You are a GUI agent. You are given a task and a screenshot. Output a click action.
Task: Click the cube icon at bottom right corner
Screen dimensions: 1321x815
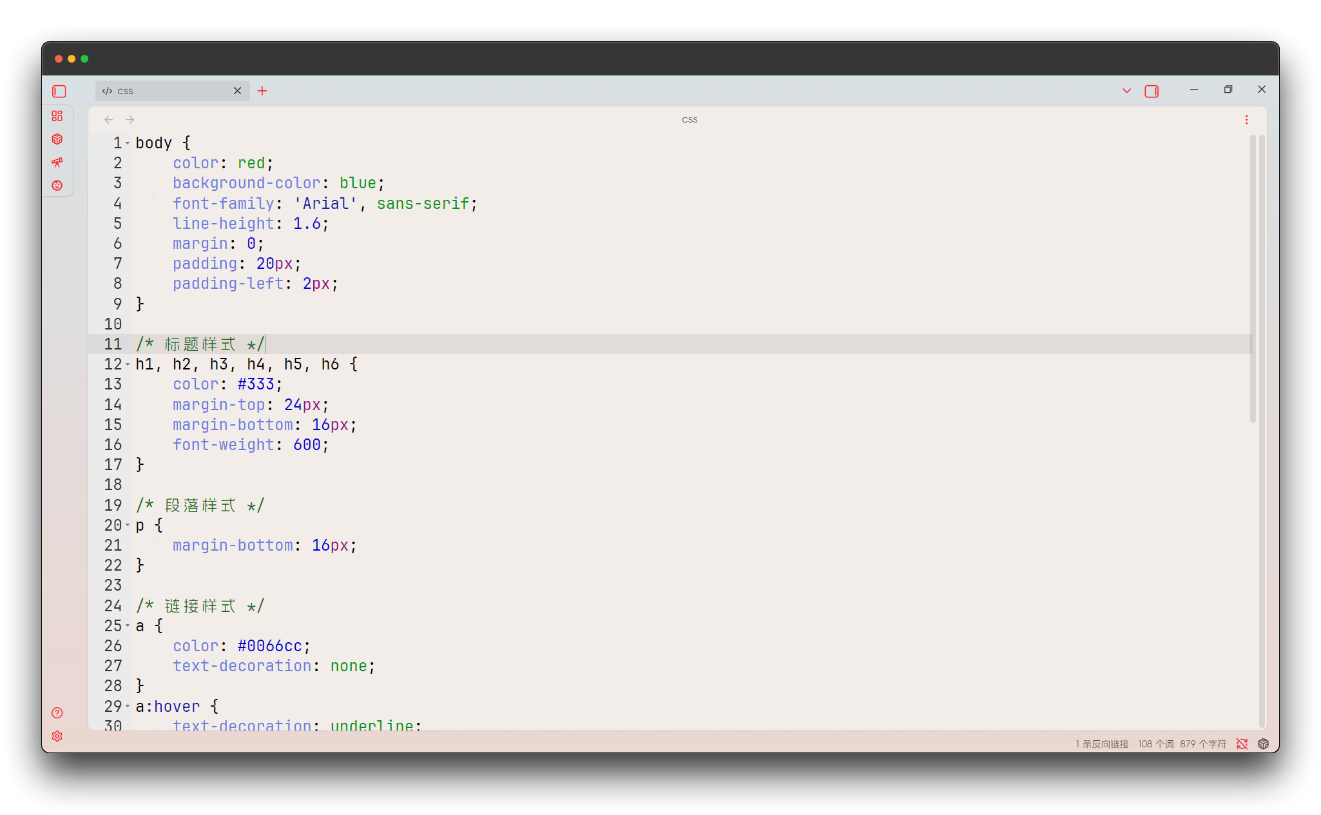[1263, 743]
